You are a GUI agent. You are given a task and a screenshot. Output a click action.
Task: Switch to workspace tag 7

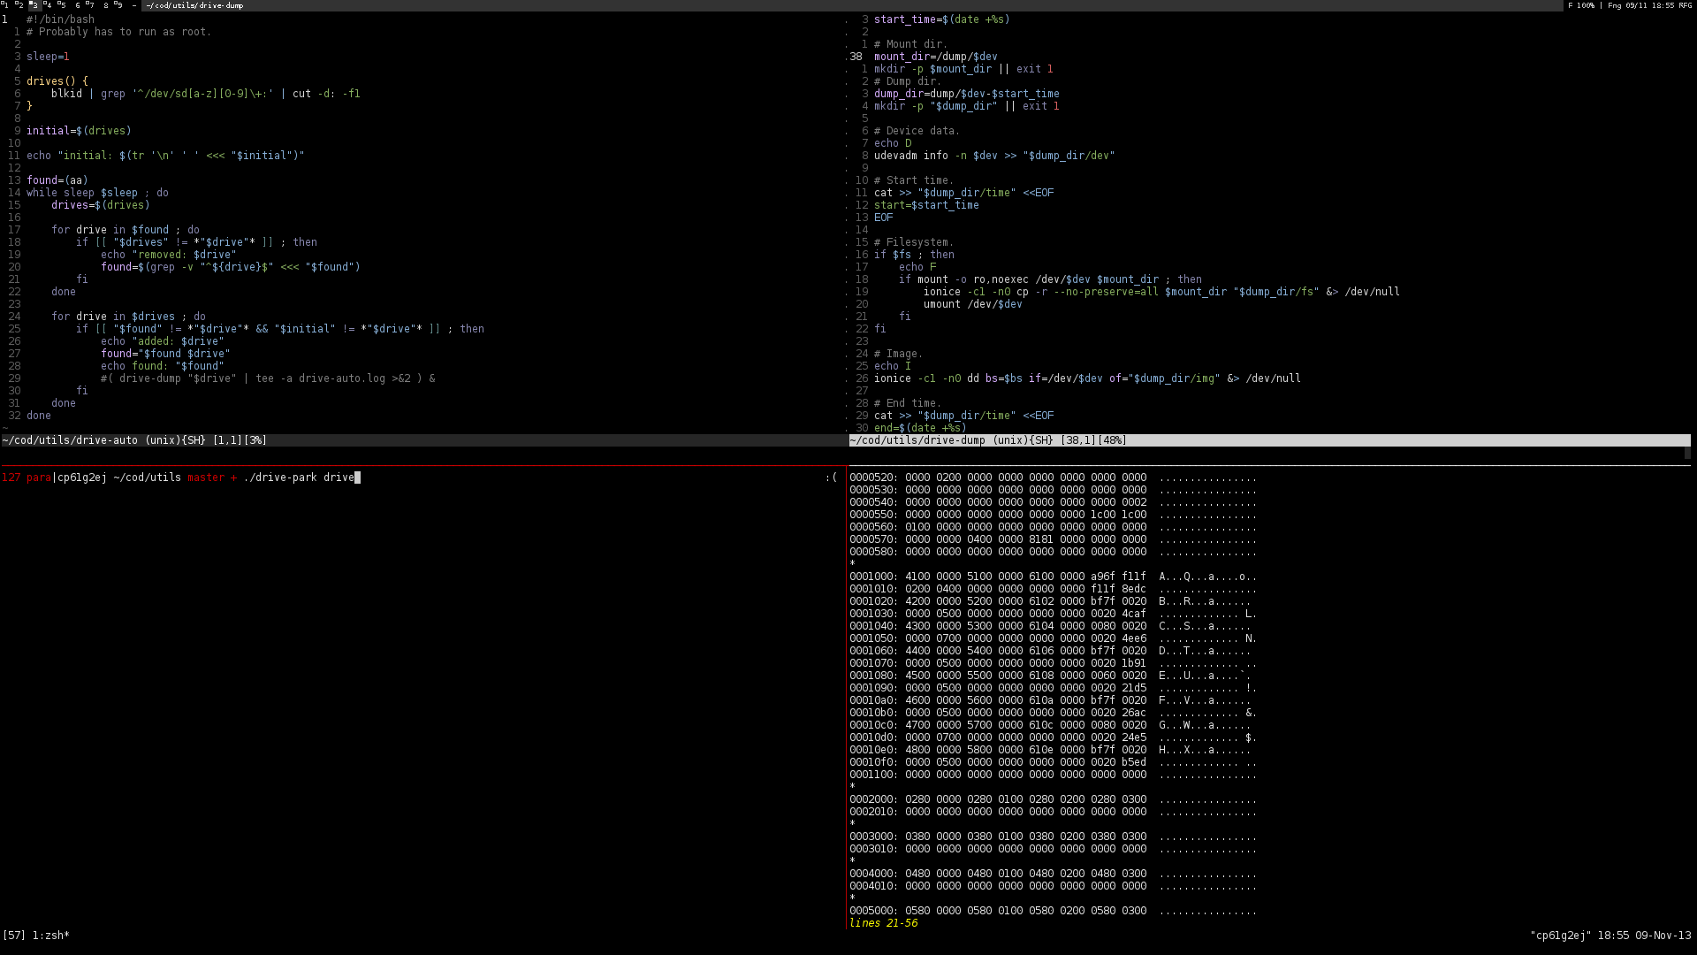point(90,5)
